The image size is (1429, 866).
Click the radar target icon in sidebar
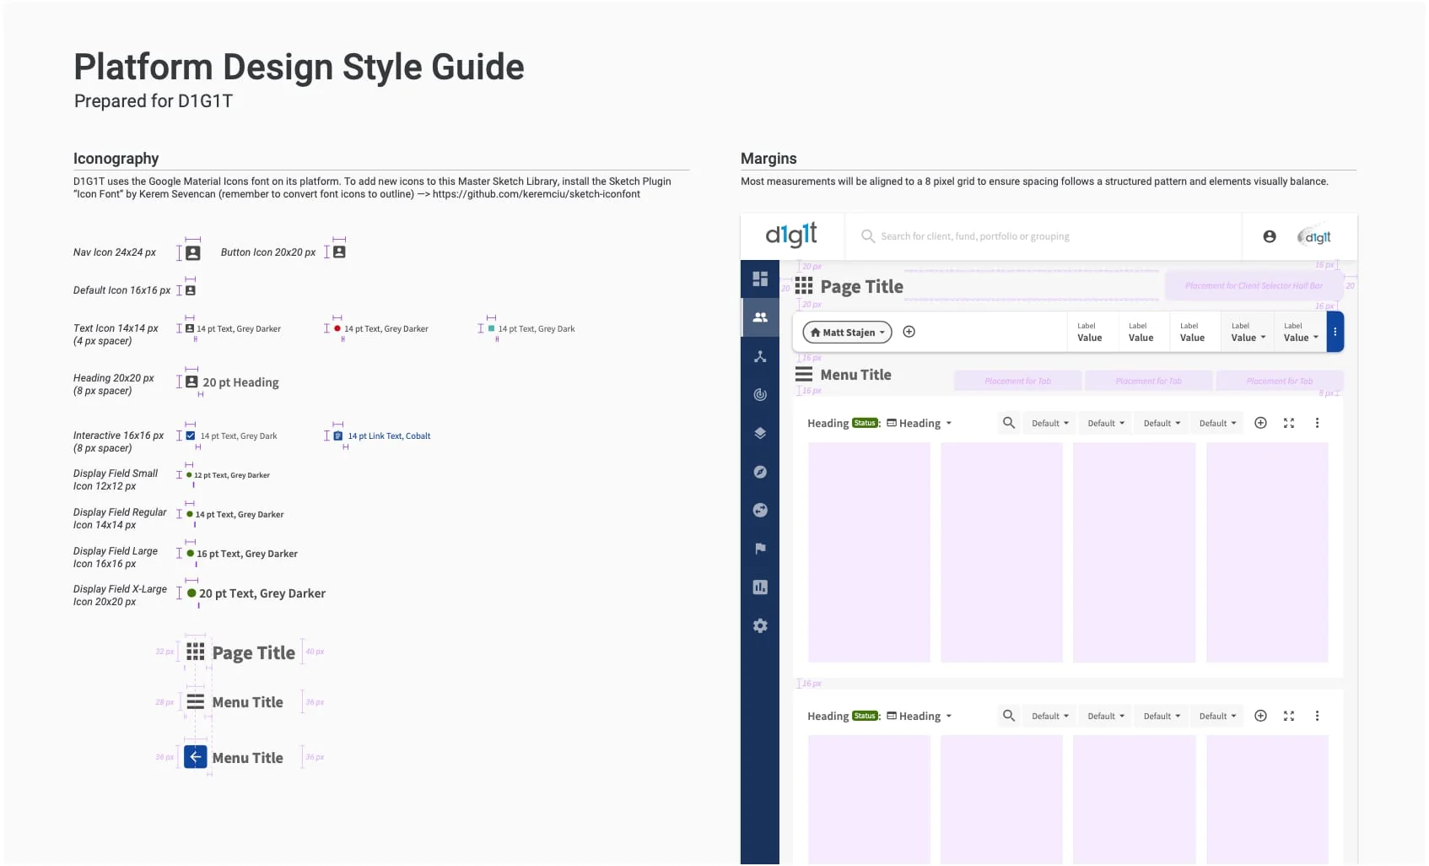click(759, 394)
